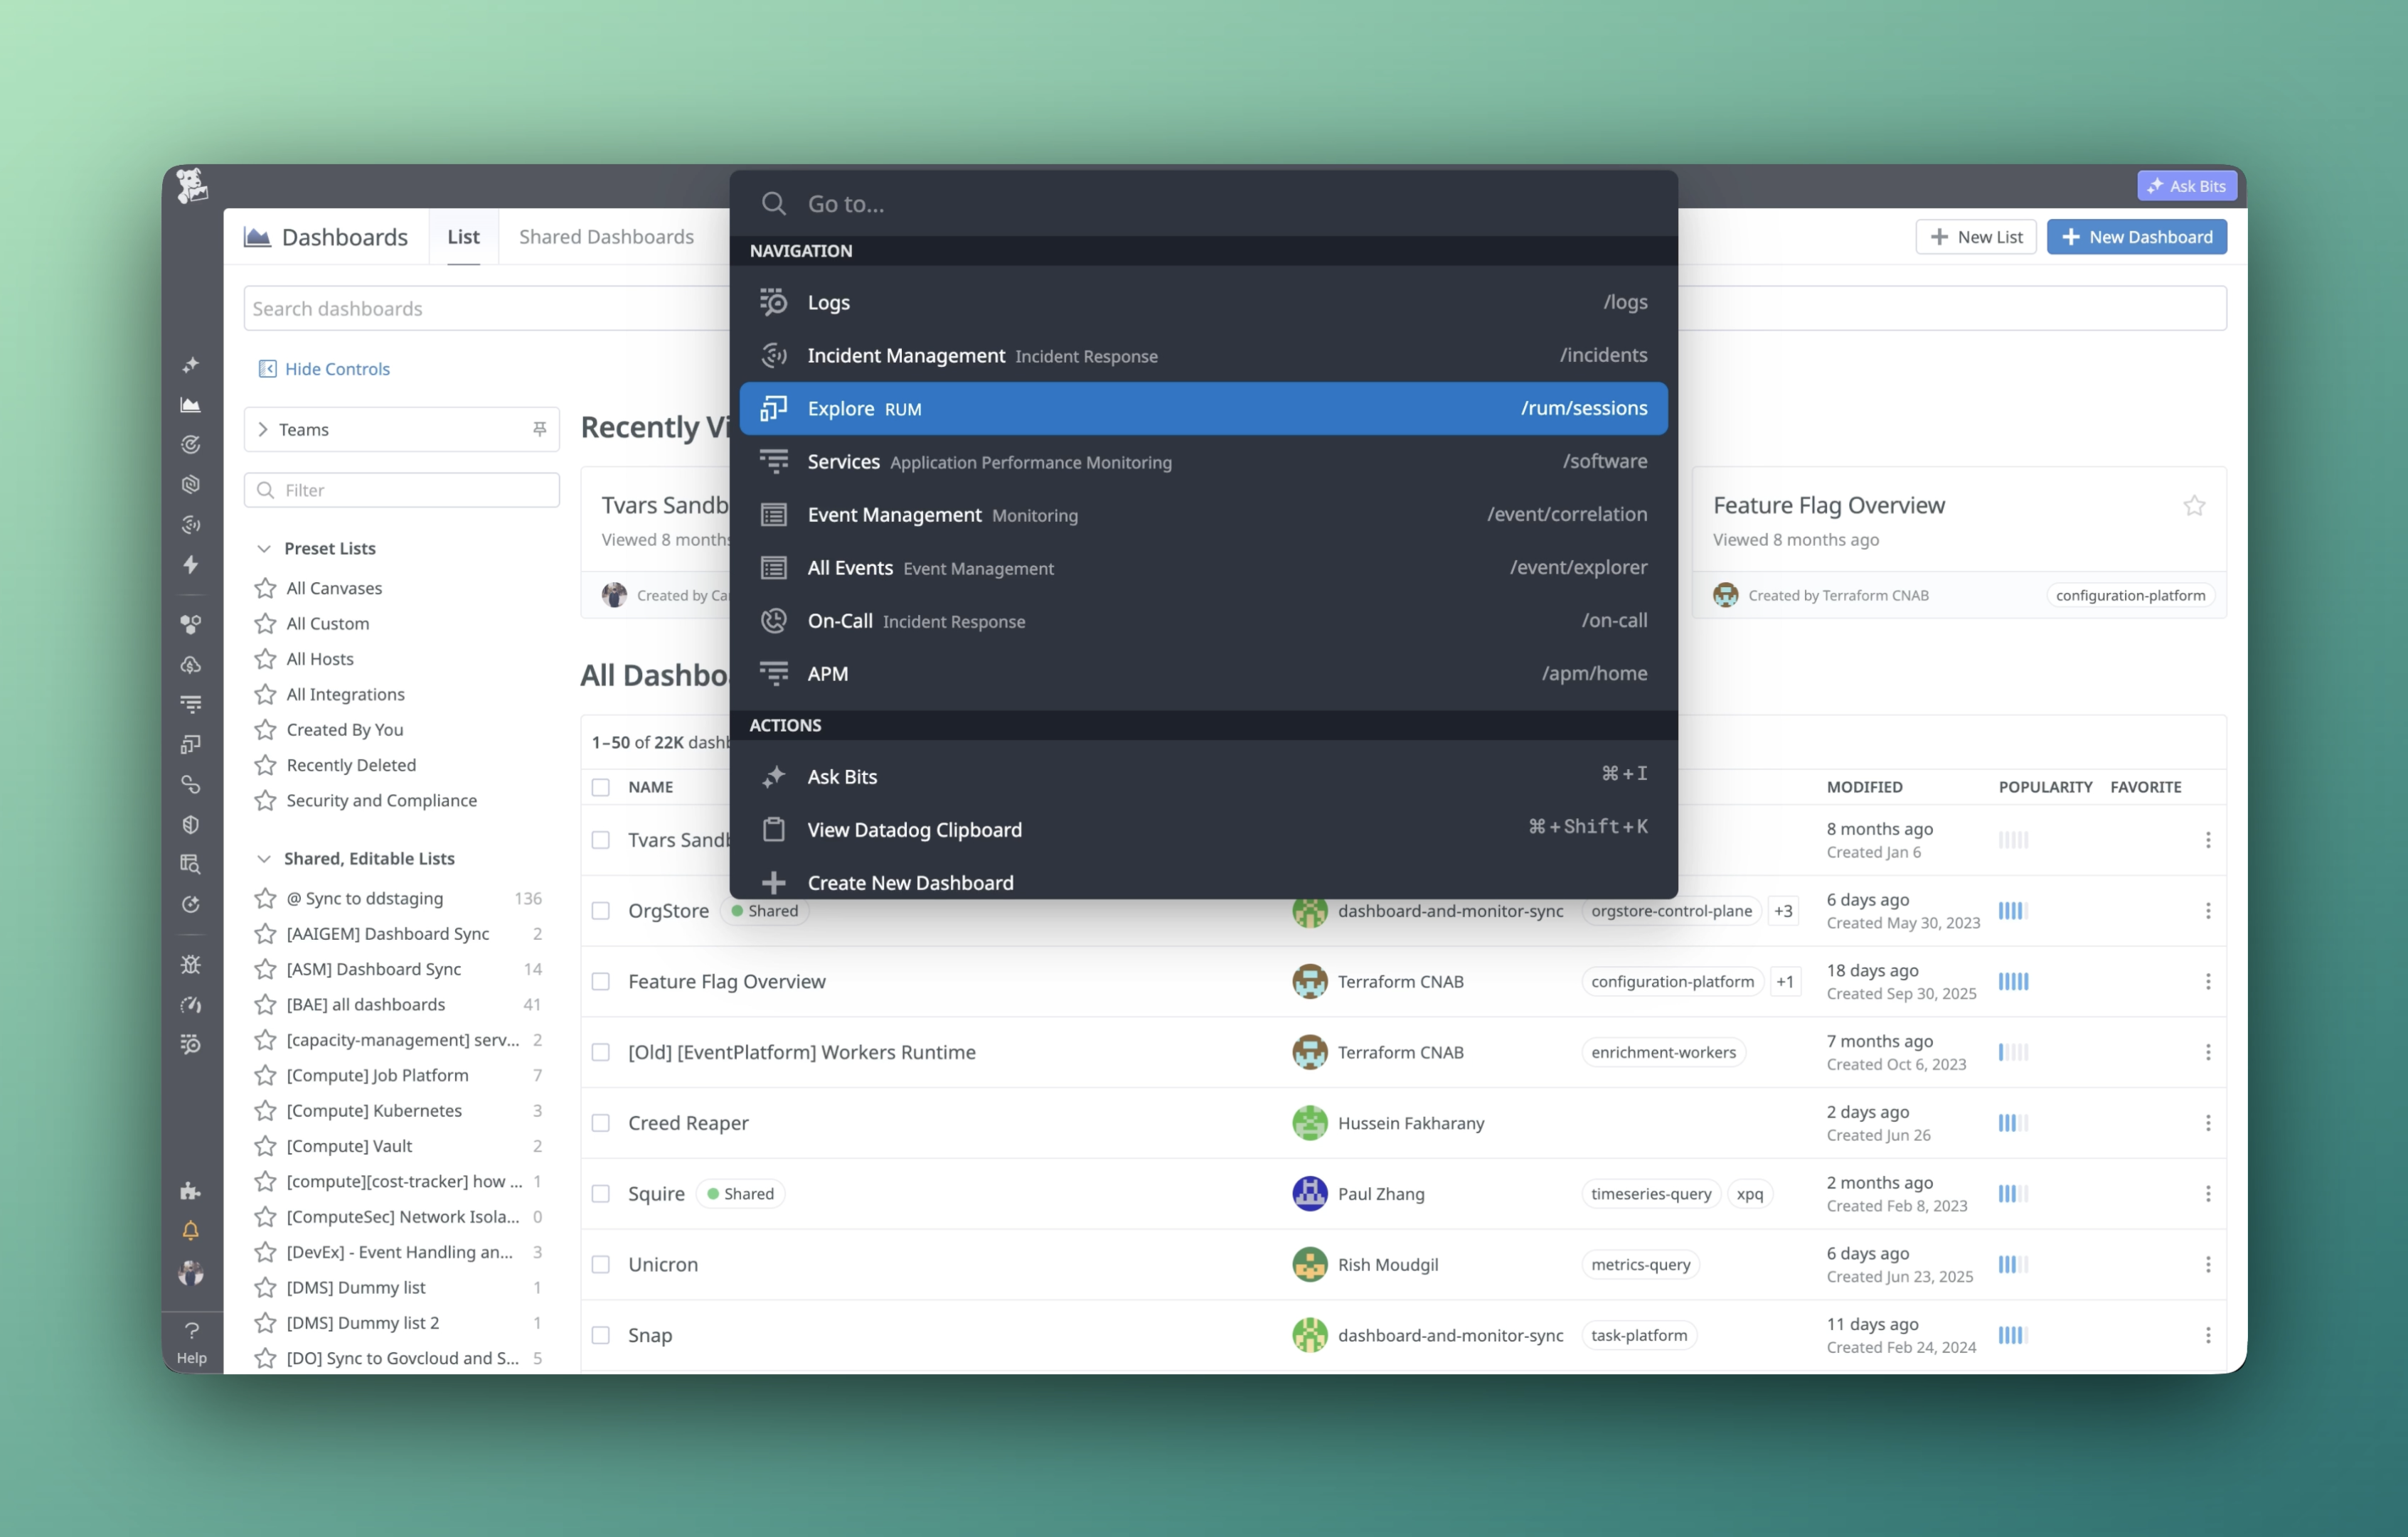Star the [BAE] all dashboards list
The height and width of the screenshot is (1537, 2408).
265,1005
